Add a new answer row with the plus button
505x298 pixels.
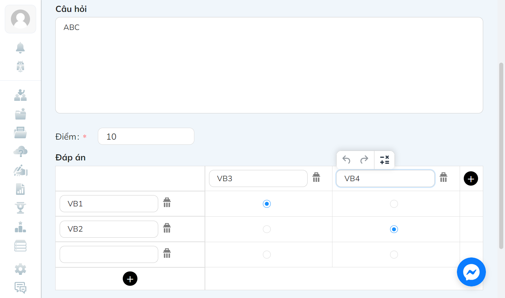pos(130,279)
